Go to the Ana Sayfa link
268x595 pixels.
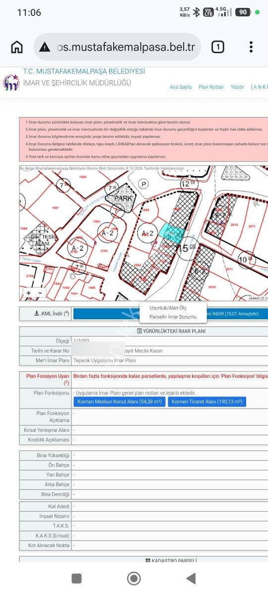pyautogui.click(x=181, y=87)
